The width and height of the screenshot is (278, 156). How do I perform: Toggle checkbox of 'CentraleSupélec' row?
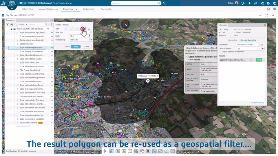coord(18,44)
